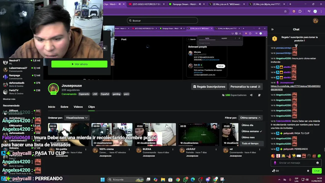Switch to the Sobre tab
325x183 pixels.
click(64, 107)
